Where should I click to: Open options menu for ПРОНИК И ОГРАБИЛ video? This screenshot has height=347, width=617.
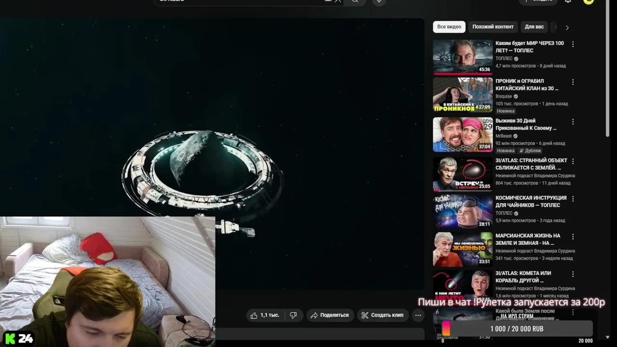(x=573, y=82)
